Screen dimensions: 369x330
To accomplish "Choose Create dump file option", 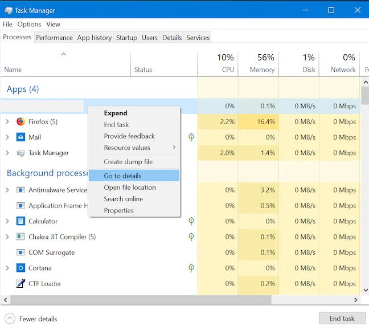I will [134, 162].
